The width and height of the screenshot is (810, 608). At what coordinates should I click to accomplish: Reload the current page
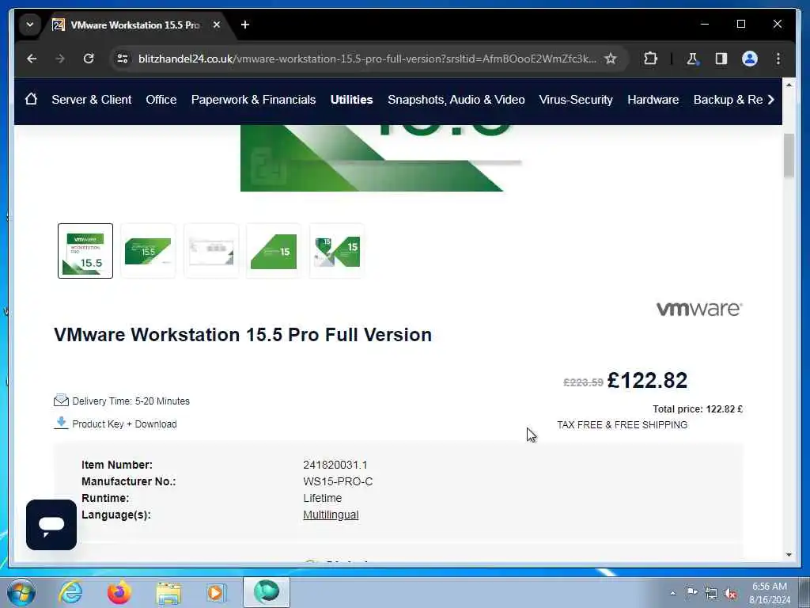[89, 59]
